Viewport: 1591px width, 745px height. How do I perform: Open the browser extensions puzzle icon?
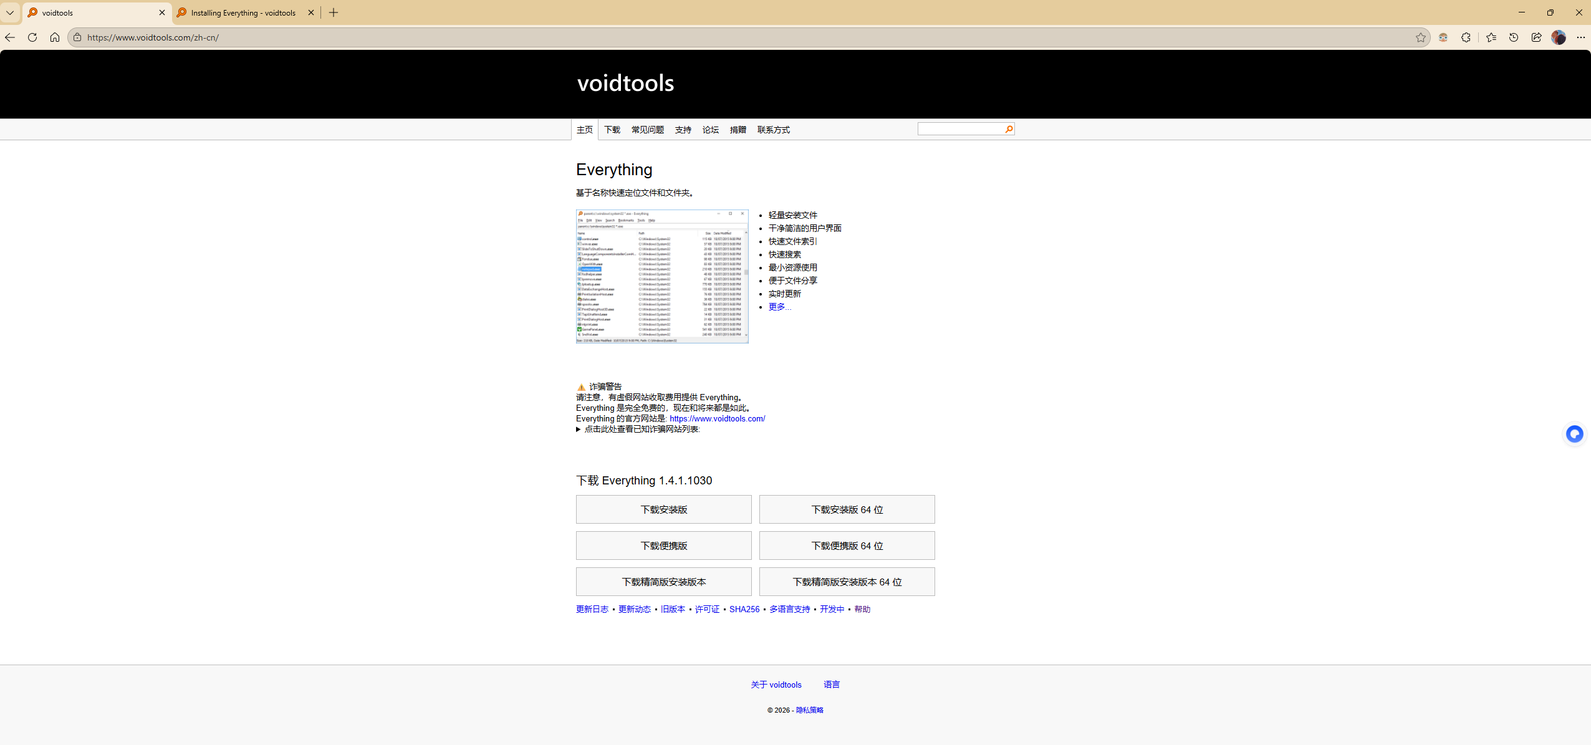(1466, 37)
